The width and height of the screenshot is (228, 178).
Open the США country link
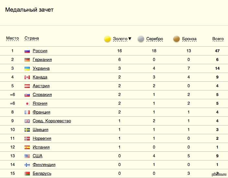38,156
